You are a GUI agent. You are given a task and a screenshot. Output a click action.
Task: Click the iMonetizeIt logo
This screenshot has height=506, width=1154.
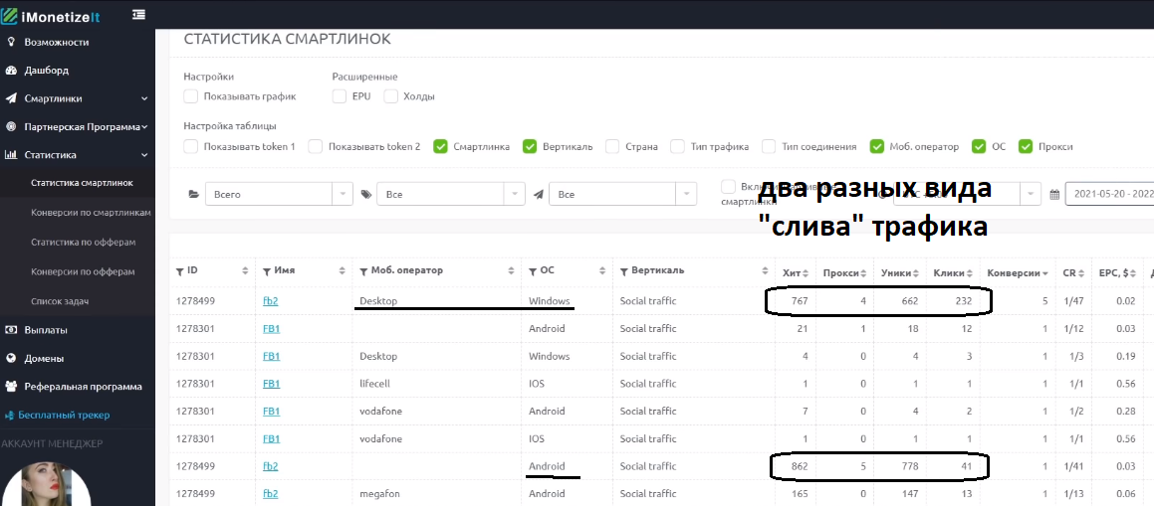coord(50,14)
